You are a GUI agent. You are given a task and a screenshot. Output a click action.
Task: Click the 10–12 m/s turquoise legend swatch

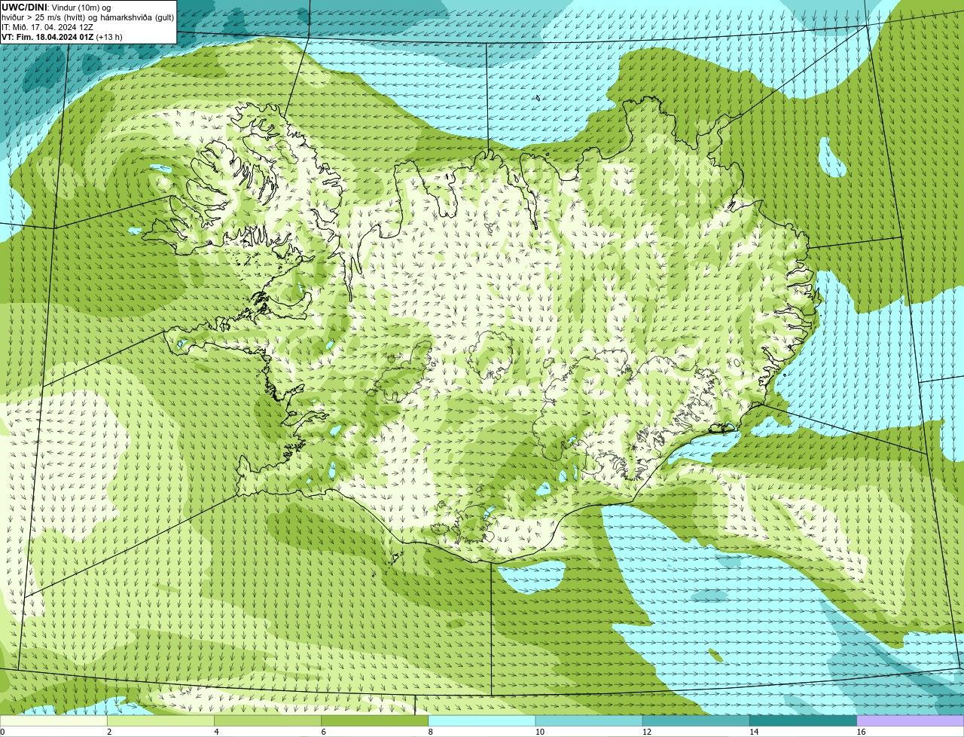[x=589, y=720]
